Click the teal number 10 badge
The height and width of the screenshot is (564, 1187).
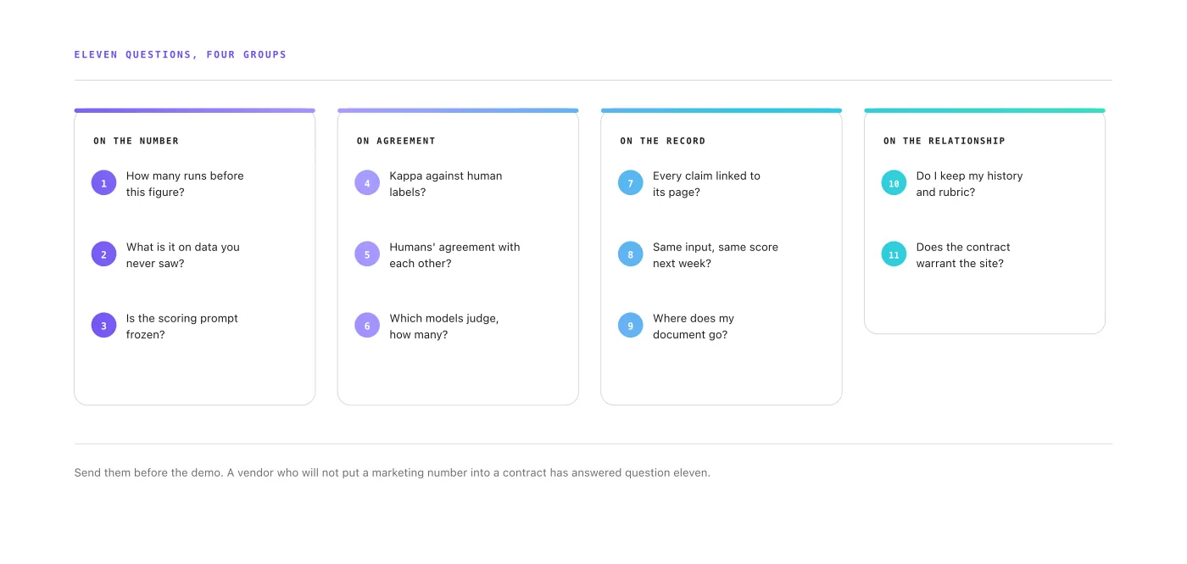(894, 182)
